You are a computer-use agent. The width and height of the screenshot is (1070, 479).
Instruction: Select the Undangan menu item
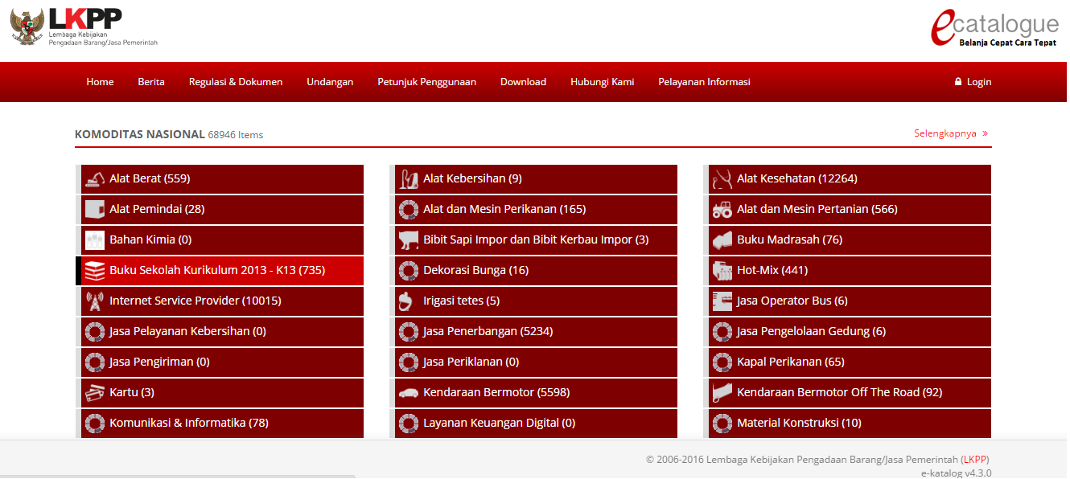click(330, 82)
